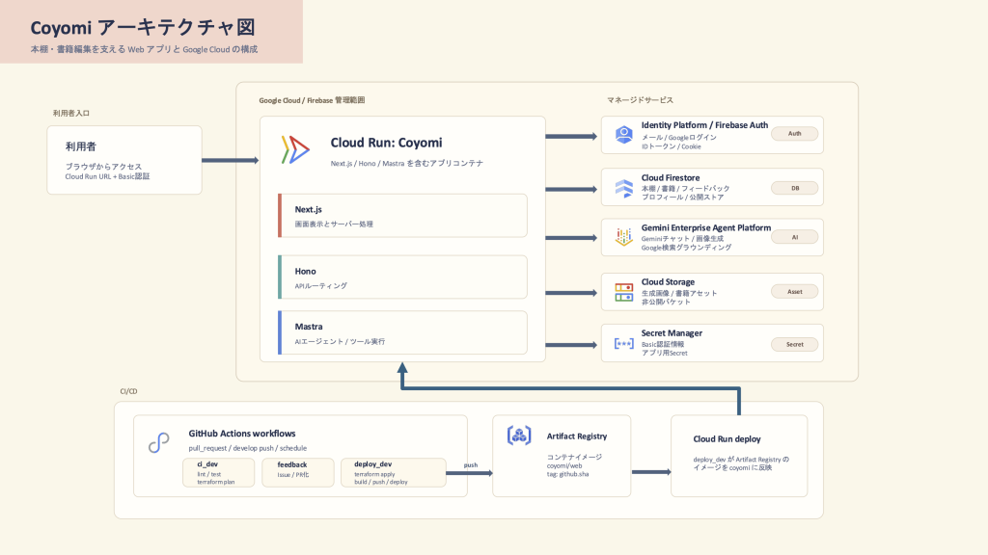
Task: Click the Cloud Firestore icon
Action: [624, 188]
